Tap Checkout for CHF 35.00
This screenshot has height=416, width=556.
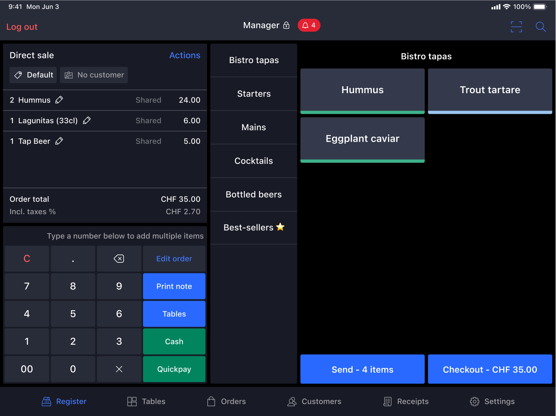click(490, 369)
